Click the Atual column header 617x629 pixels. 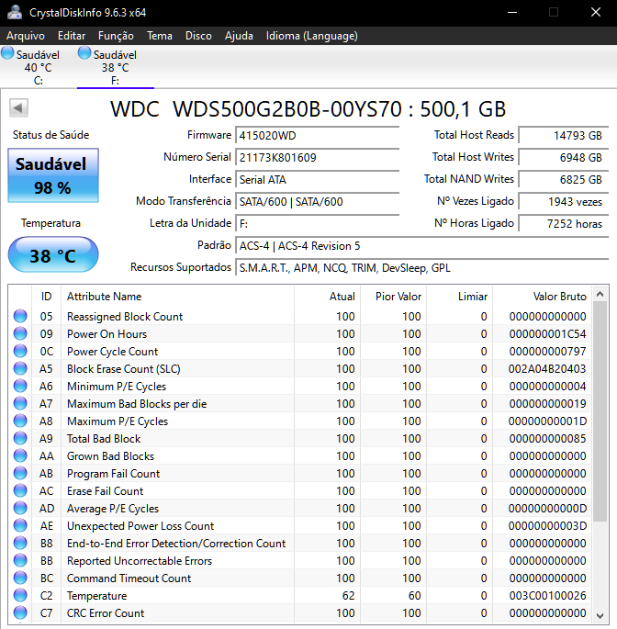[x=328, y=297]
